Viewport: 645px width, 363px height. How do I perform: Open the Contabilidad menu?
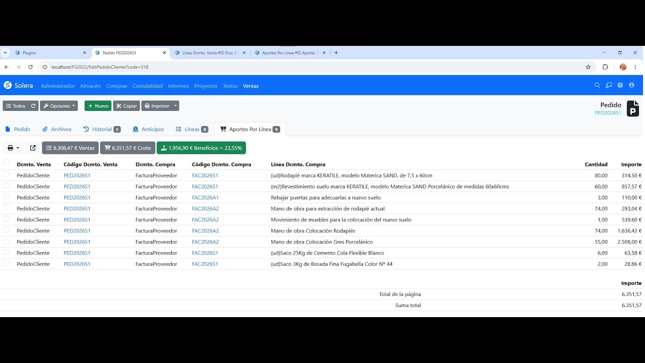pyautogui.click(x=148, y=86)
